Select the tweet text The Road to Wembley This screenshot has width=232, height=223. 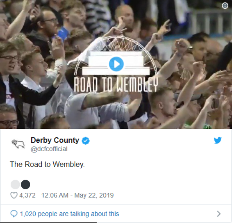[x=47, y=164]
